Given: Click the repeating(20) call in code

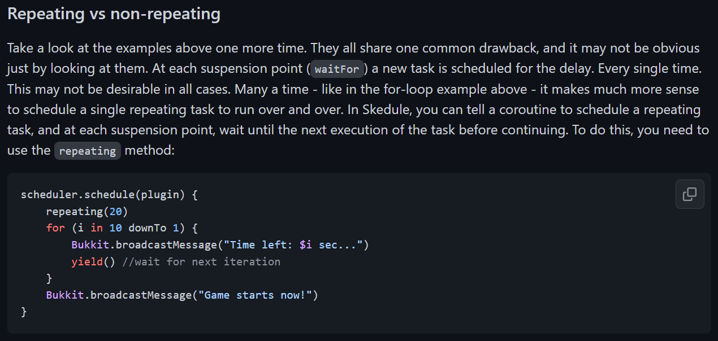Looking at the screenshot, I should point(87,212).
